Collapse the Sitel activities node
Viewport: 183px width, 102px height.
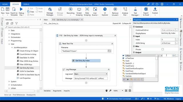[x=9, y=44]
